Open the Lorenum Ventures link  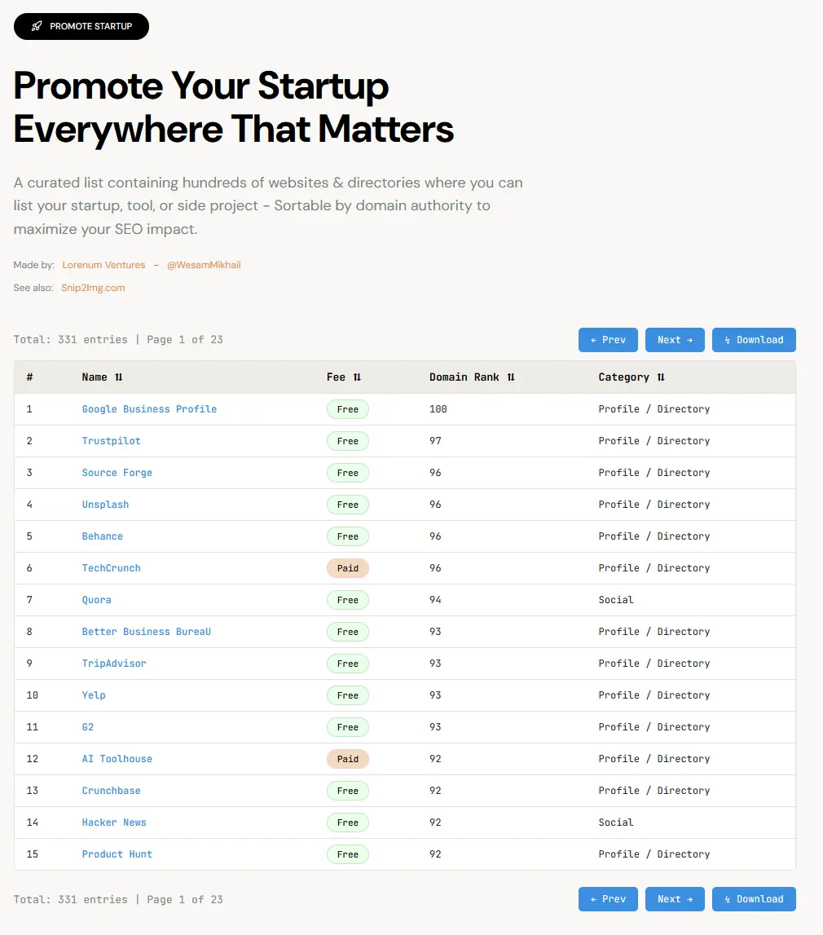pyautogui.click(x=103, y=265)
